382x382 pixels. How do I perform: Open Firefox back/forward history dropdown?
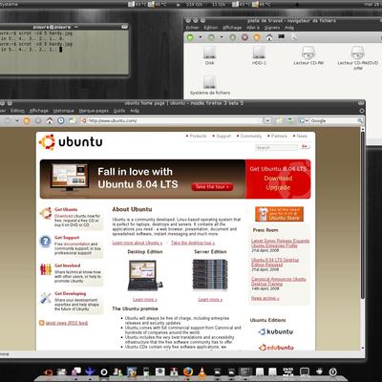point(17,120)
